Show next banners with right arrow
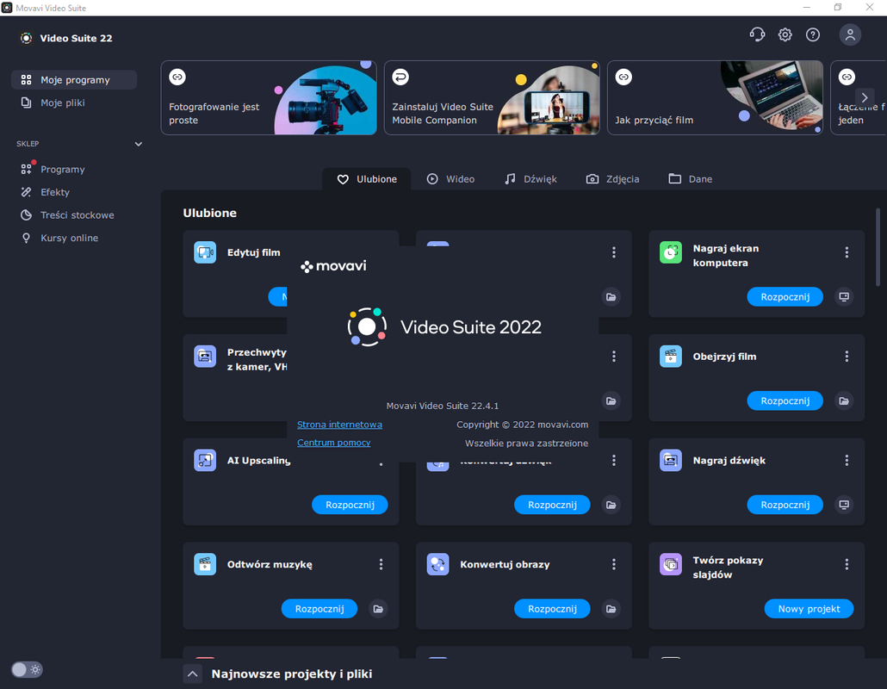This screenshot has height=689, width=887. click(865, 97)
